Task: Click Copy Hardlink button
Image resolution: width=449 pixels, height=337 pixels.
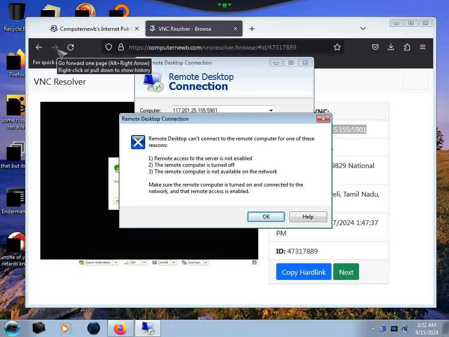Action: (303, 272)
